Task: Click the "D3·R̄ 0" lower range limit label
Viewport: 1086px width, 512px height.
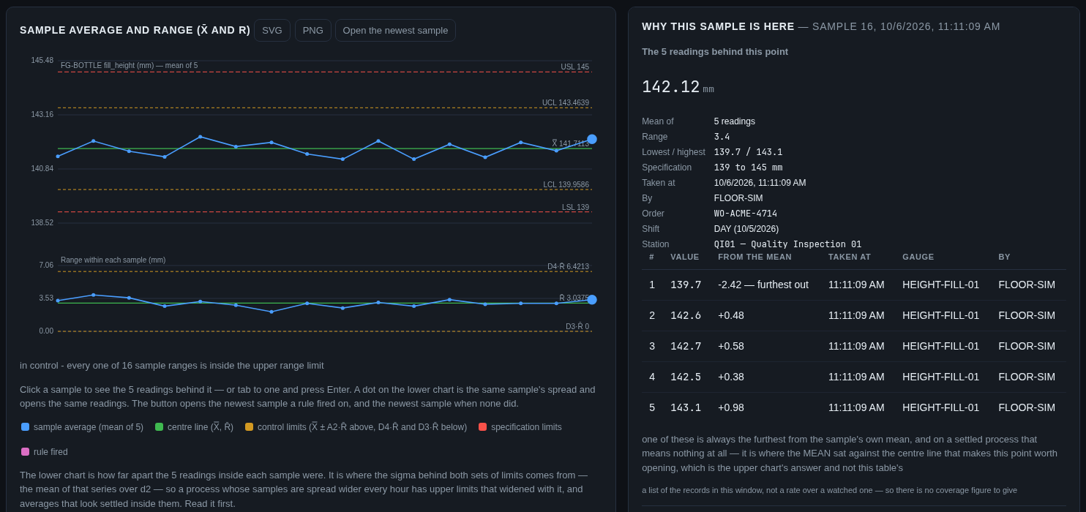Action: 577,327
